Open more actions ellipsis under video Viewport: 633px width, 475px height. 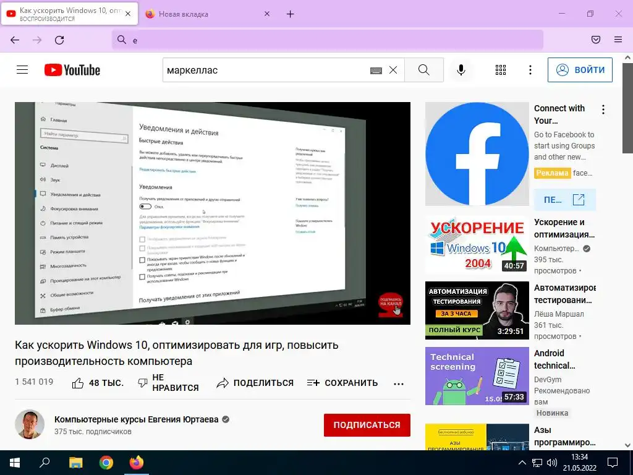coord(399,383)
